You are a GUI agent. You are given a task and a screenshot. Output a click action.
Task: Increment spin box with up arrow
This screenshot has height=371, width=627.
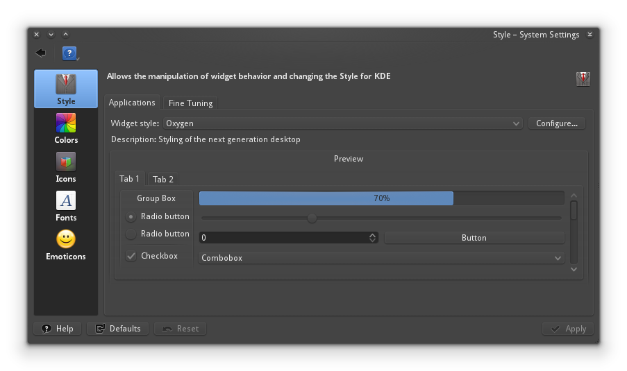373,235
